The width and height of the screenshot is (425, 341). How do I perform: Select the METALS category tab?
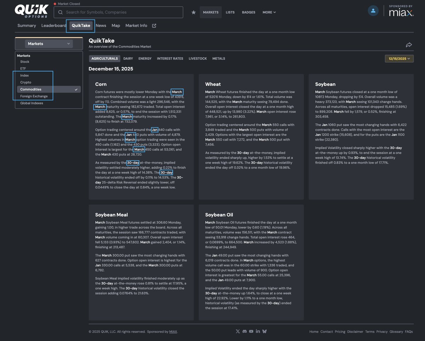click(x=219, y=59)
